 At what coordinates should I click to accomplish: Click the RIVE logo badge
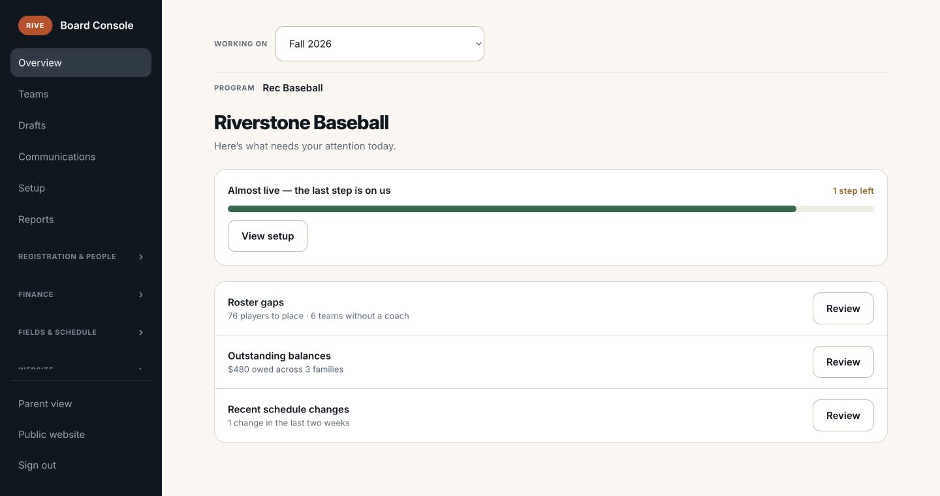tap(35, 25)
